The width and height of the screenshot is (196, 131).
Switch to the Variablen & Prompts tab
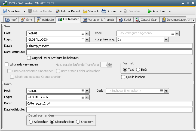(x=99, y=20)
